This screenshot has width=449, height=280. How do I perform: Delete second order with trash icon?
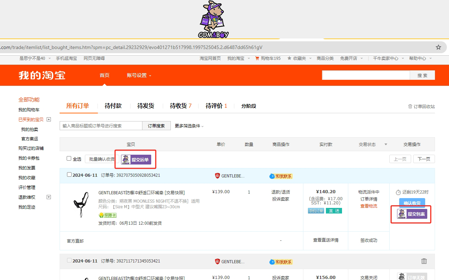(424, 261)
